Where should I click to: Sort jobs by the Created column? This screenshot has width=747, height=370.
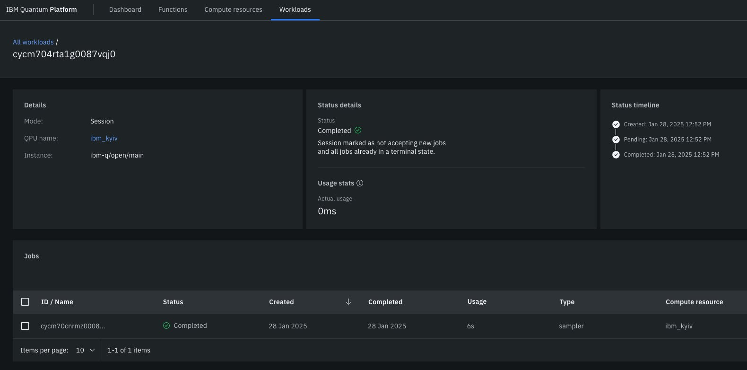coord(281,302)
